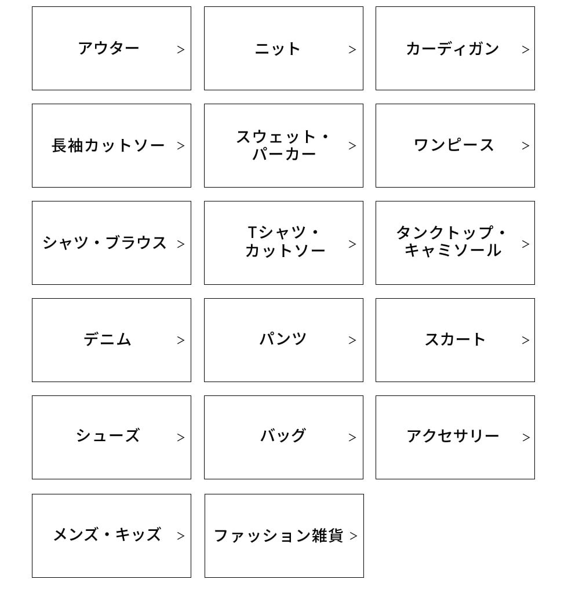This screenshot has width=568, height=605.
Task: Go to ファッション雑貨 category
Action: click(x=279, y=536)
